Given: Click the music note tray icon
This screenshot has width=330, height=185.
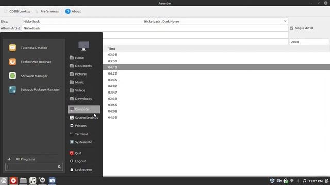Looking at the screenshot, I should pos(304,181).
